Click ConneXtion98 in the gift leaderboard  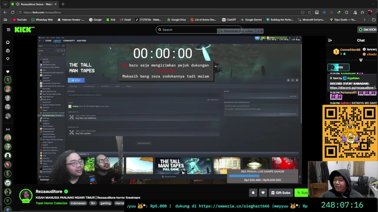click(x=350, y=50)
